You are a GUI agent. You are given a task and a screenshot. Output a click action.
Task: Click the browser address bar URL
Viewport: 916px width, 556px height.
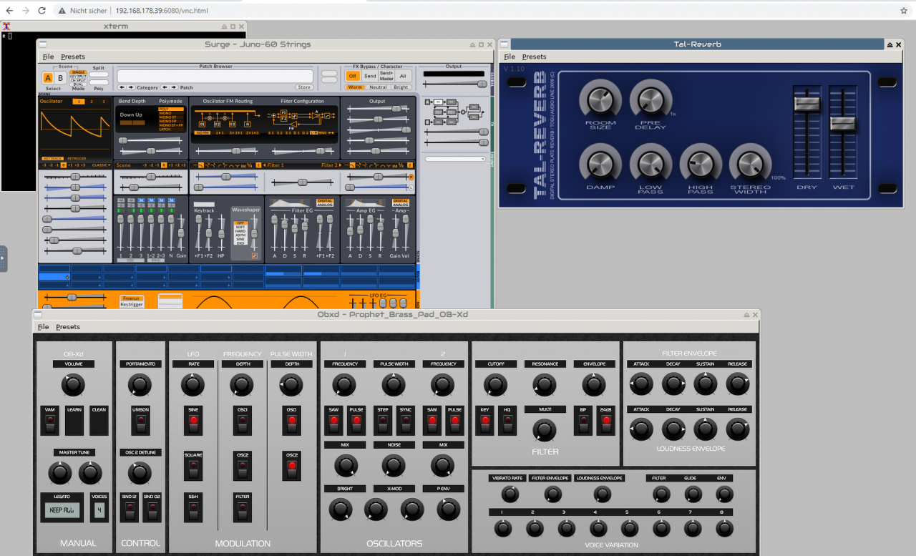click(x=163, y=11)
